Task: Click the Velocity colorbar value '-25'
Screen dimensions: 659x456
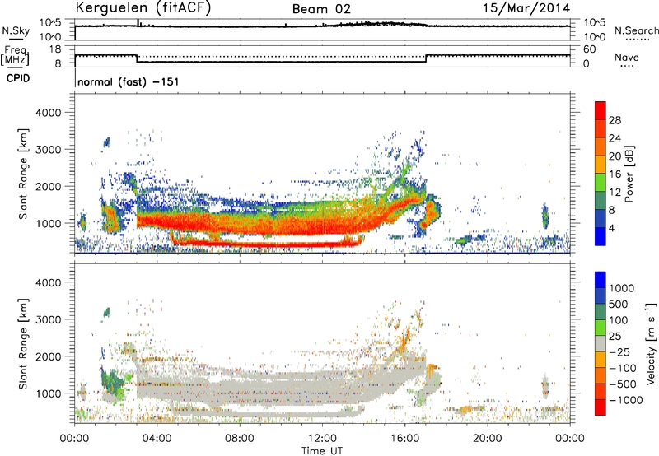Action: [x=619, y=352]
